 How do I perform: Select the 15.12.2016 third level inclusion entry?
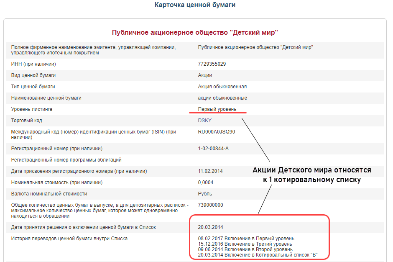pyautogui.click(x=245, y=244)
